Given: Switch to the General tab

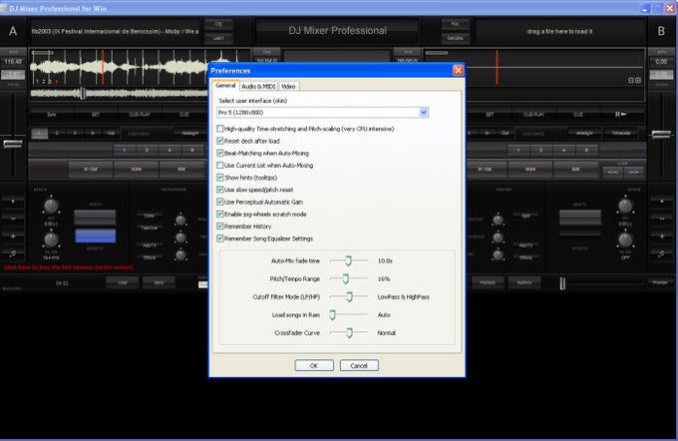Looking at the screenshot, I should (x=225, y=86).
